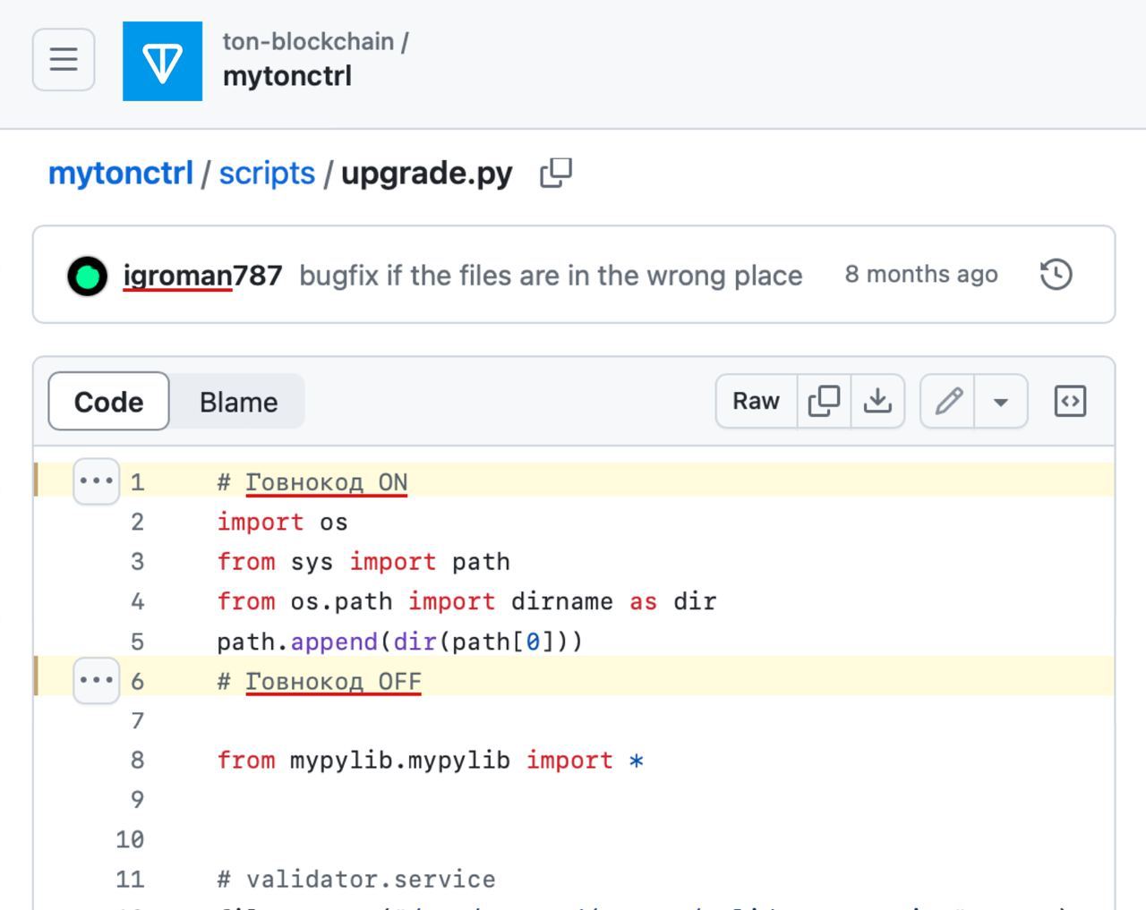Go to the scripts folder breadcrumb
Viewport: 1146px width, 910px height.
[x=267, y=173]
